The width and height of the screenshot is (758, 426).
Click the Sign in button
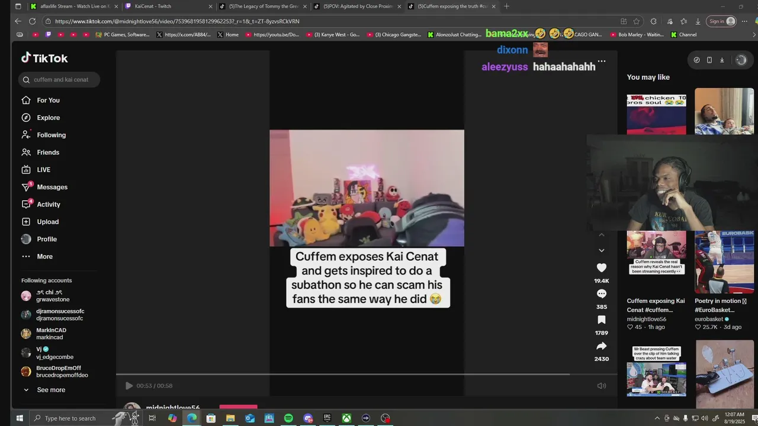722,21
